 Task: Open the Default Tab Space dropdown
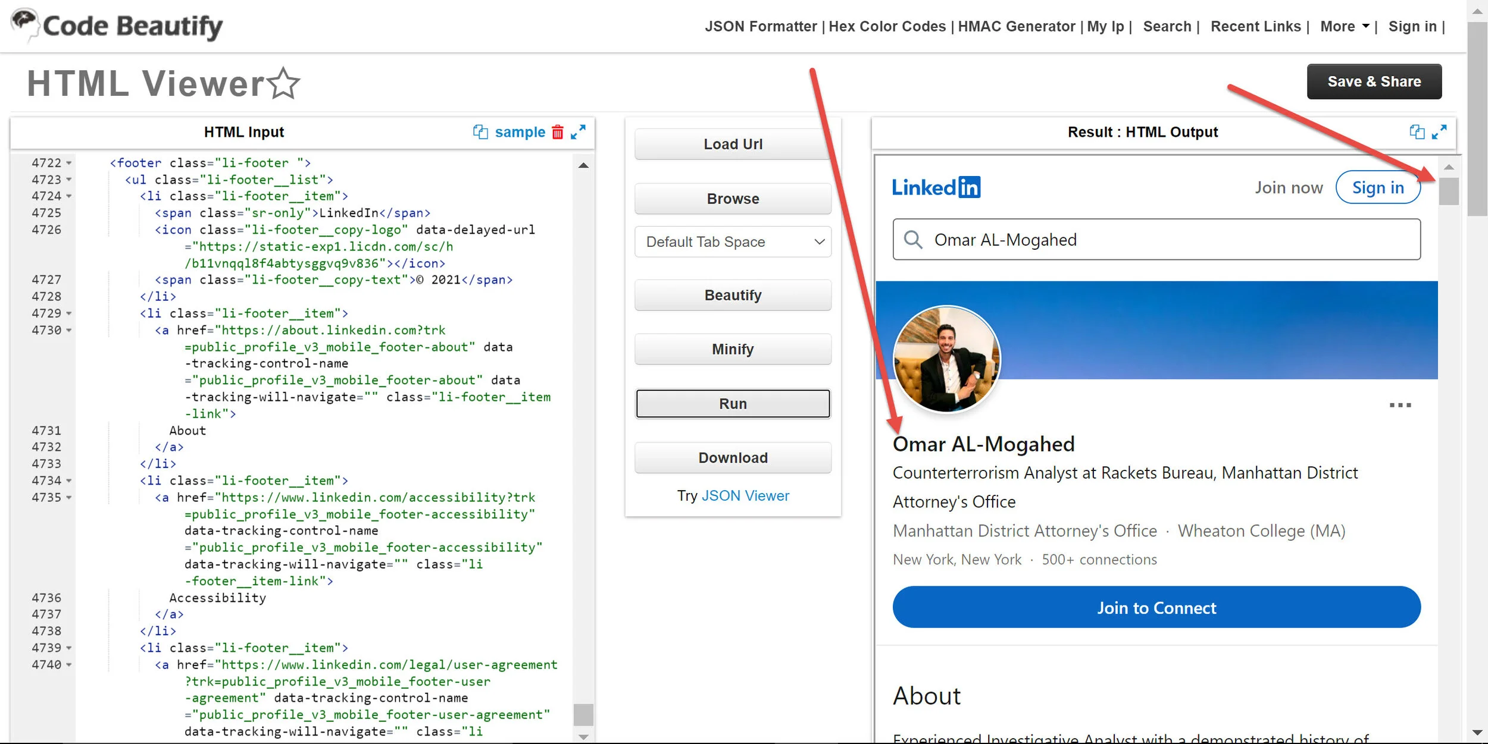(x=733, y=241)
